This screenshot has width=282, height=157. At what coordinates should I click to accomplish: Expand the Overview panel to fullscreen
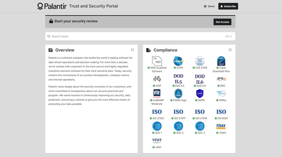[132, 50]
